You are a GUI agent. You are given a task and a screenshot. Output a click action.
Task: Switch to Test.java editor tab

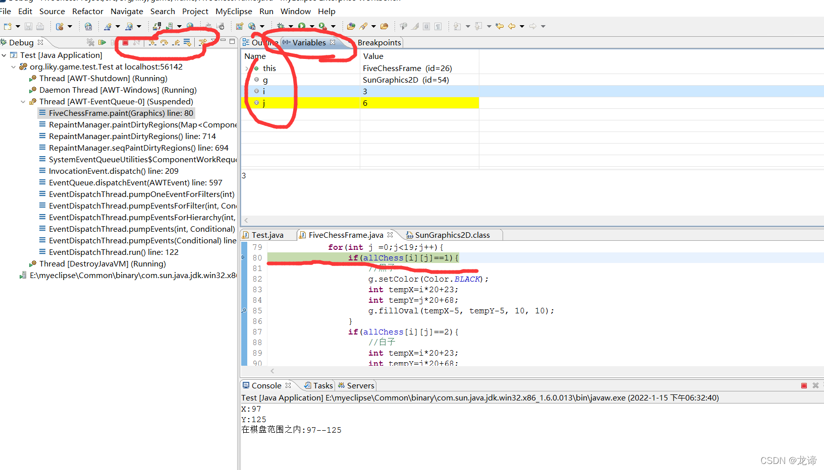tap(267, 234)
